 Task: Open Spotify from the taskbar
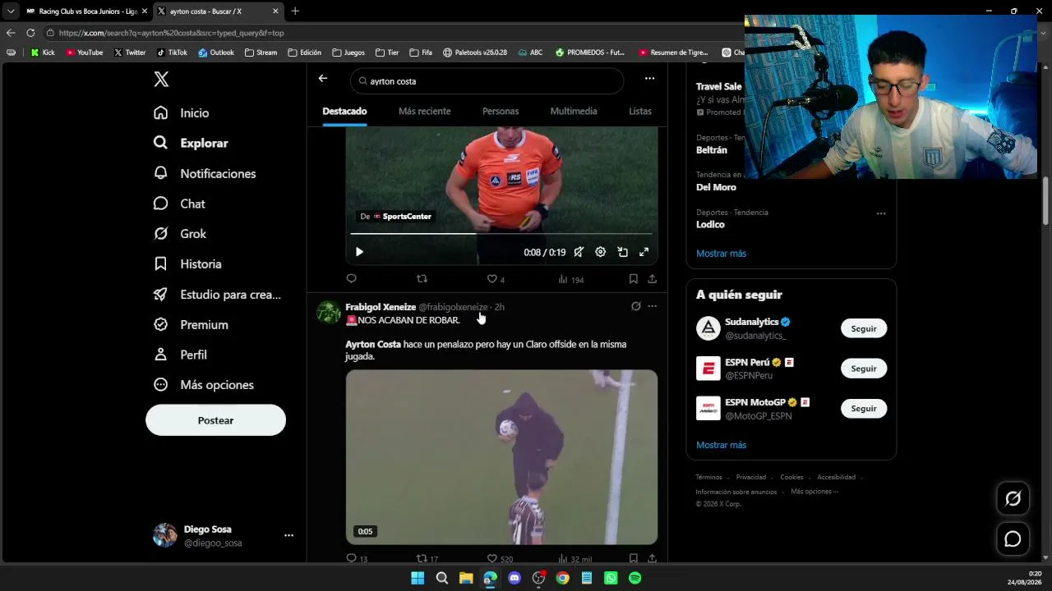635,578
